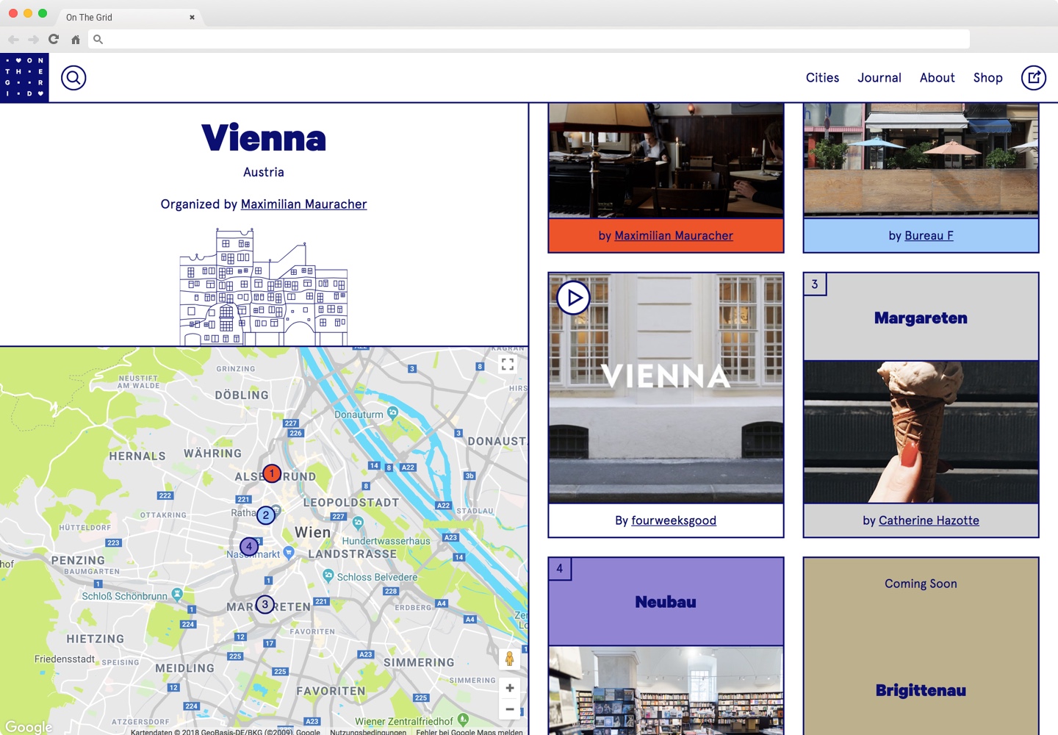Zoom out on the map
Screen dimensions: 1058x735
(509, 709)
